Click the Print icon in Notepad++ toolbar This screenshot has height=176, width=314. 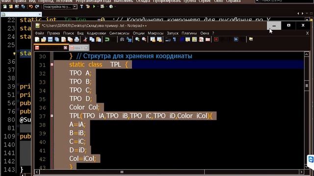(77, 40)
